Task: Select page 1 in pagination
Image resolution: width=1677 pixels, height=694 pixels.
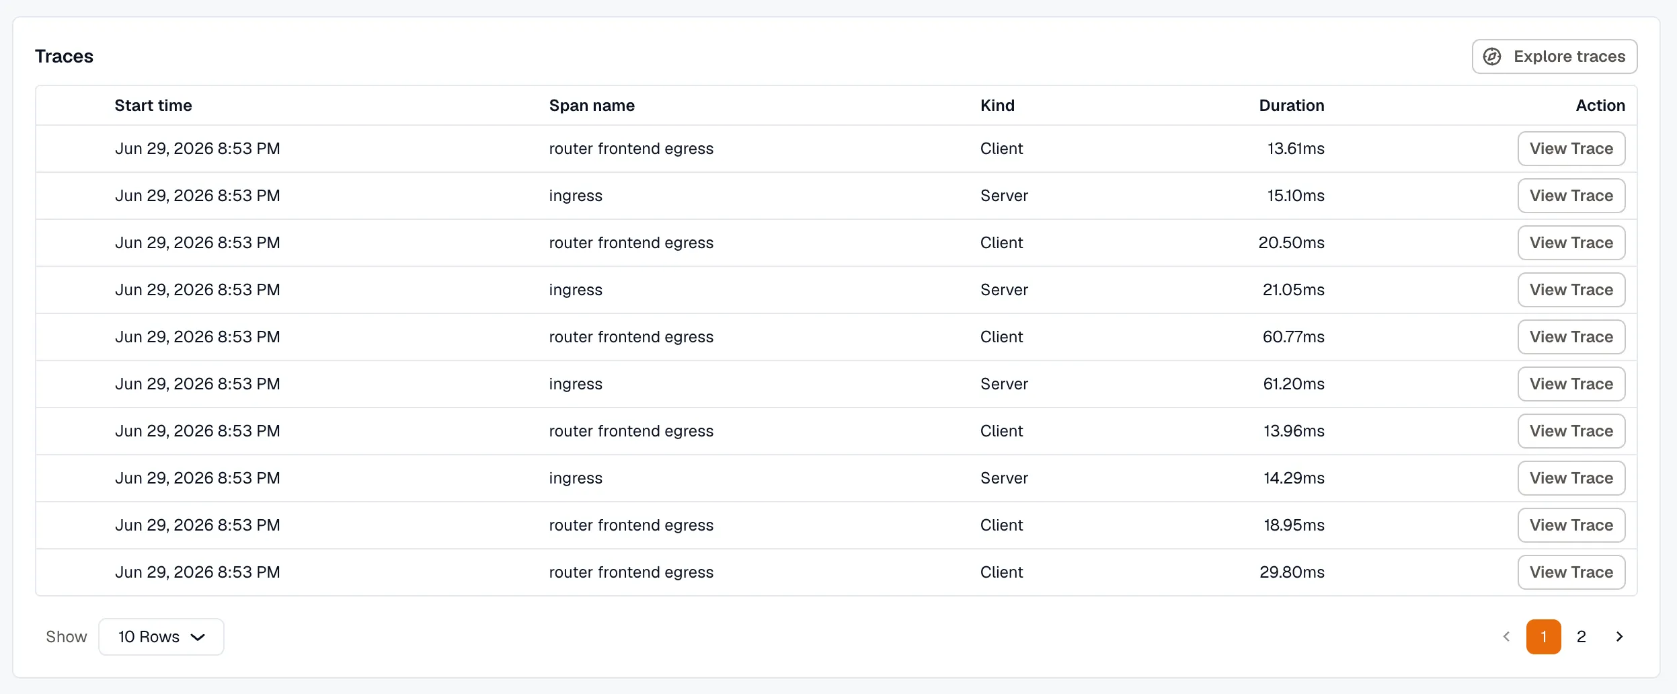Action: [1544, 637]
